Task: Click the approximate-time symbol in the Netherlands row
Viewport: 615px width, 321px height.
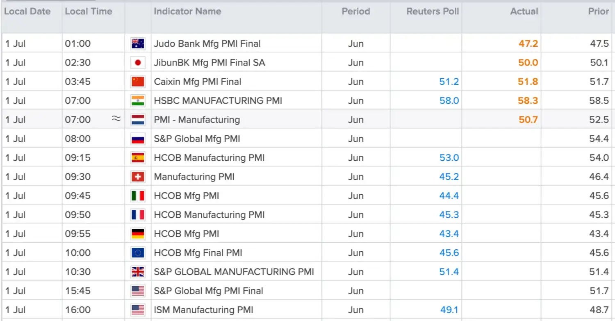Action: tap(116, 119)
